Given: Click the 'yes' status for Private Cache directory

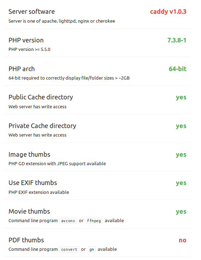Looking at the screenshot, I should click(x=181, y=126).
